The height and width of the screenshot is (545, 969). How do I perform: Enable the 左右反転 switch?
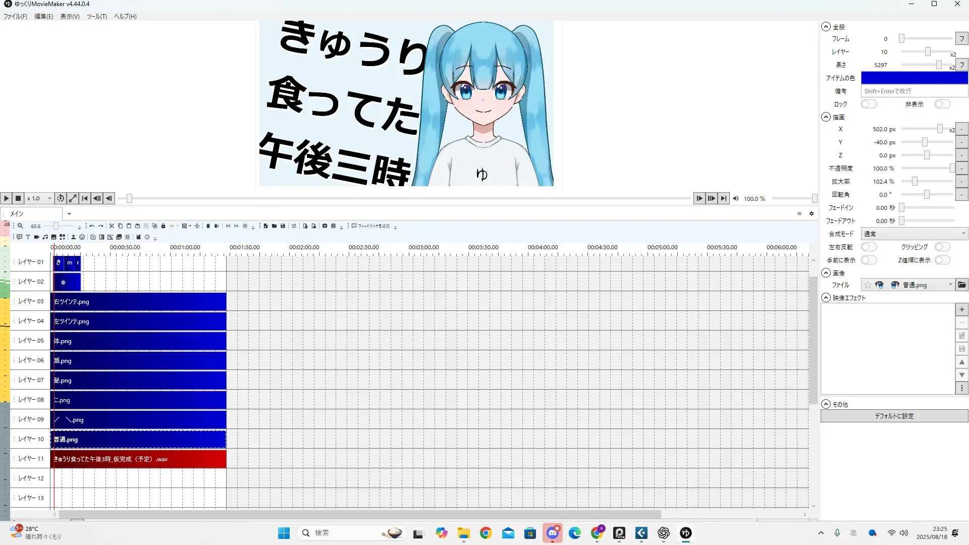click(869, 247)
